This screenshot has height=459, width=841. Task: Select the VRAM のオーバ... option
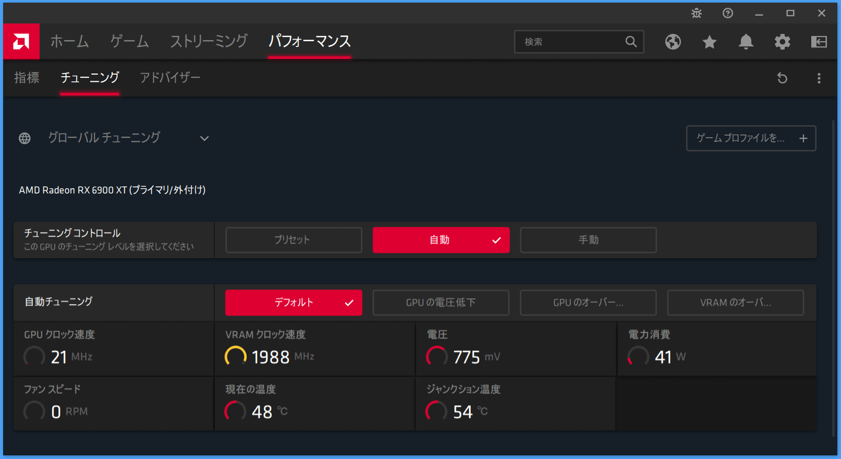pyautogui.click(x=736, y=303)
